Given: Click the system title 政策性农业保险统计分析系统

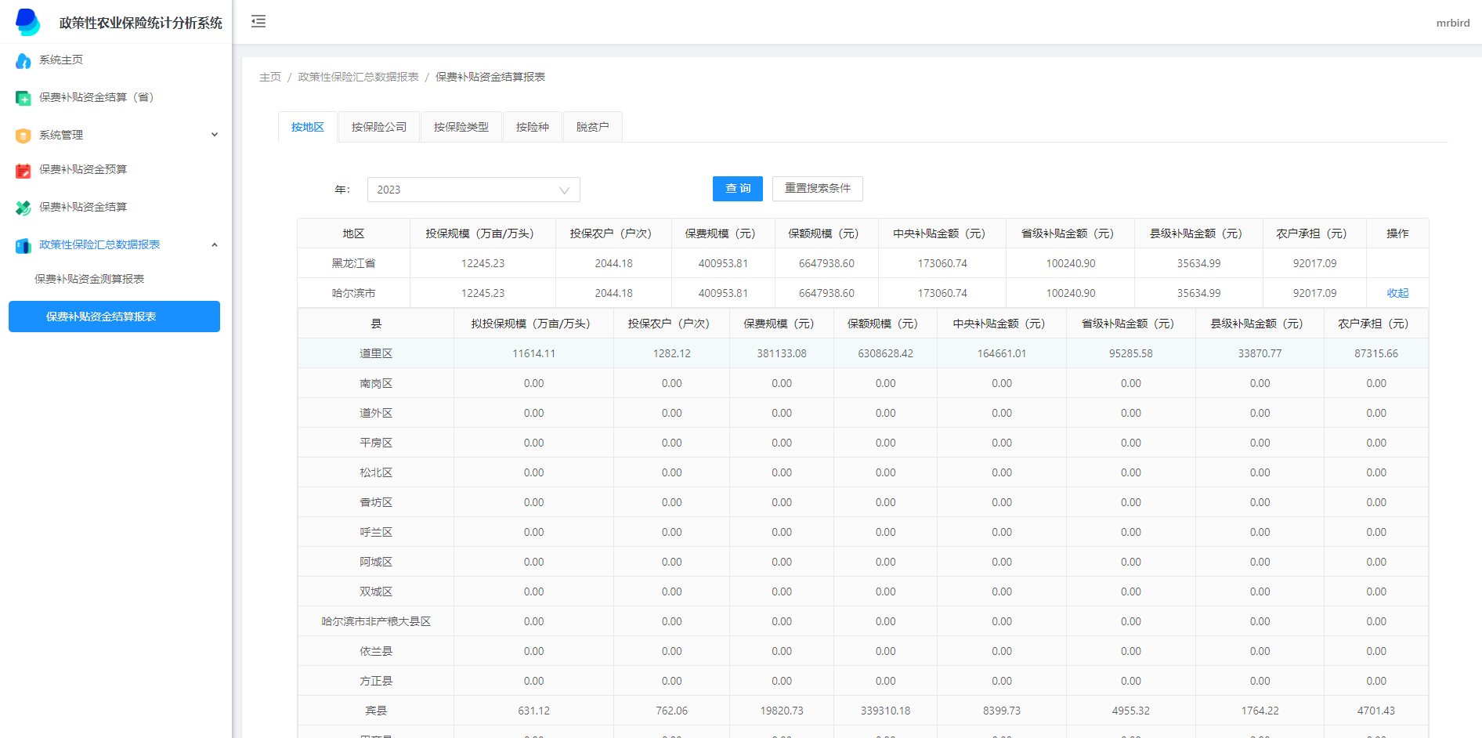Looking at the screenshot, I should pos(141,23).
